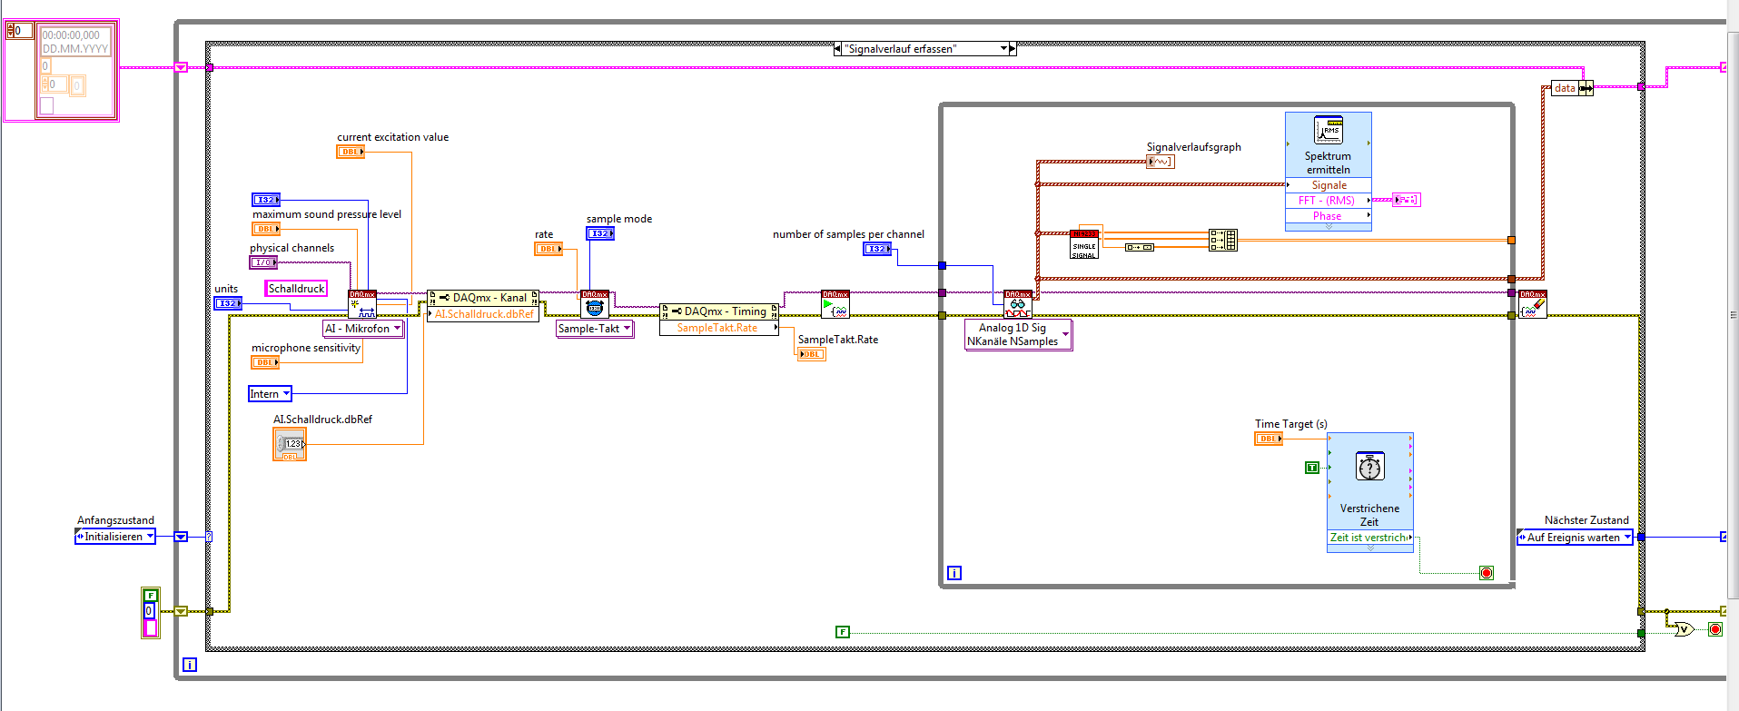Click number of samples per channel I32 terminal

click(x=877, y=249)
